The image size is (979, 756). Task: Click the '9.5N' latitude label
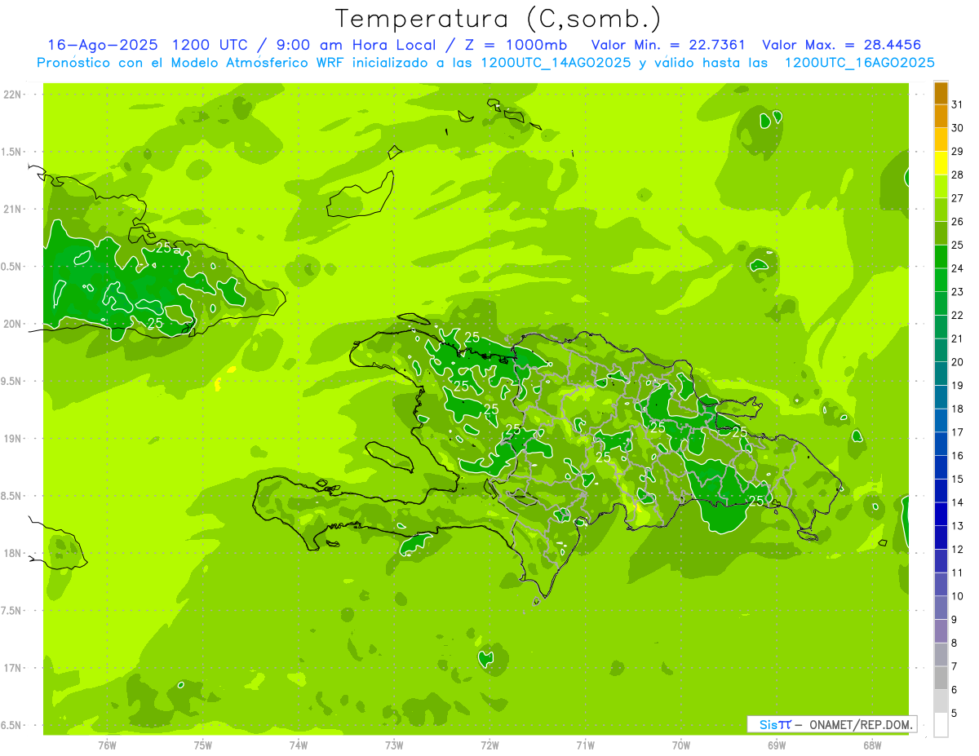coord(11,381)
